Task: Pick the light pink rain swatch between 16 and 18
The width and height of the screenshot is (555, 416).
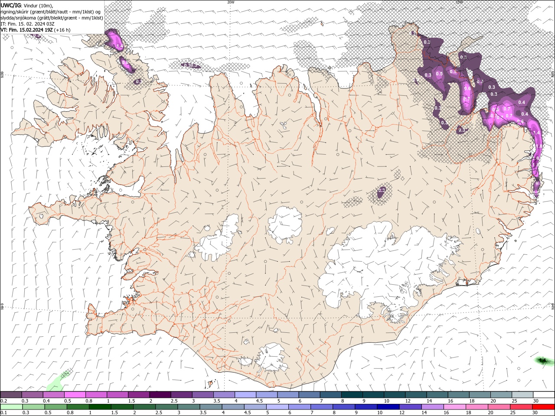Action: tap(454, 407)
